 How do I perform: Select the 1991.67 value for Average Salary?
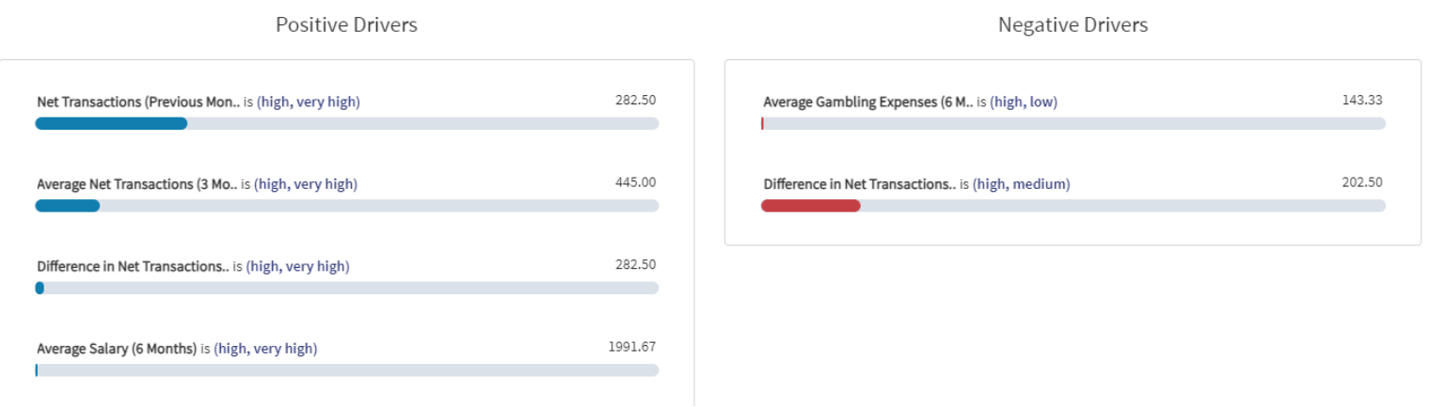tap(632, 347)
